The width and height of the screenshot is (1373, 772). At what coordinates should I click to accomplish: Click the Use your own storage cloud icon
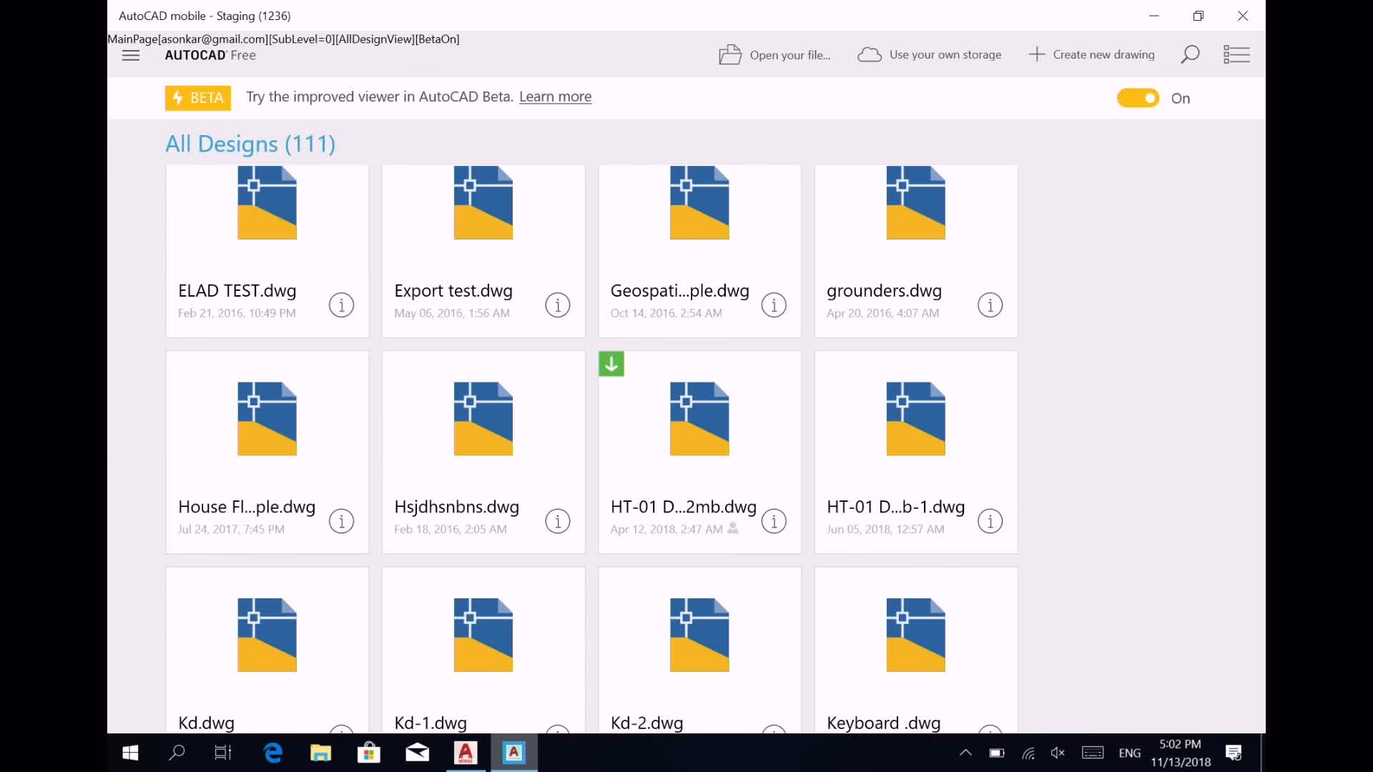coord(869,54)
